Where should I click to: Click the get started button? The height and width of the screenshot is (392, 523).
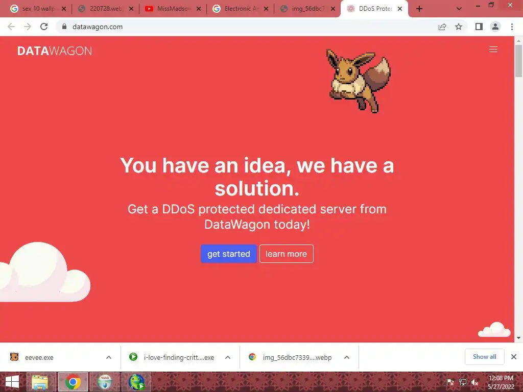click(x=228, y=254)
